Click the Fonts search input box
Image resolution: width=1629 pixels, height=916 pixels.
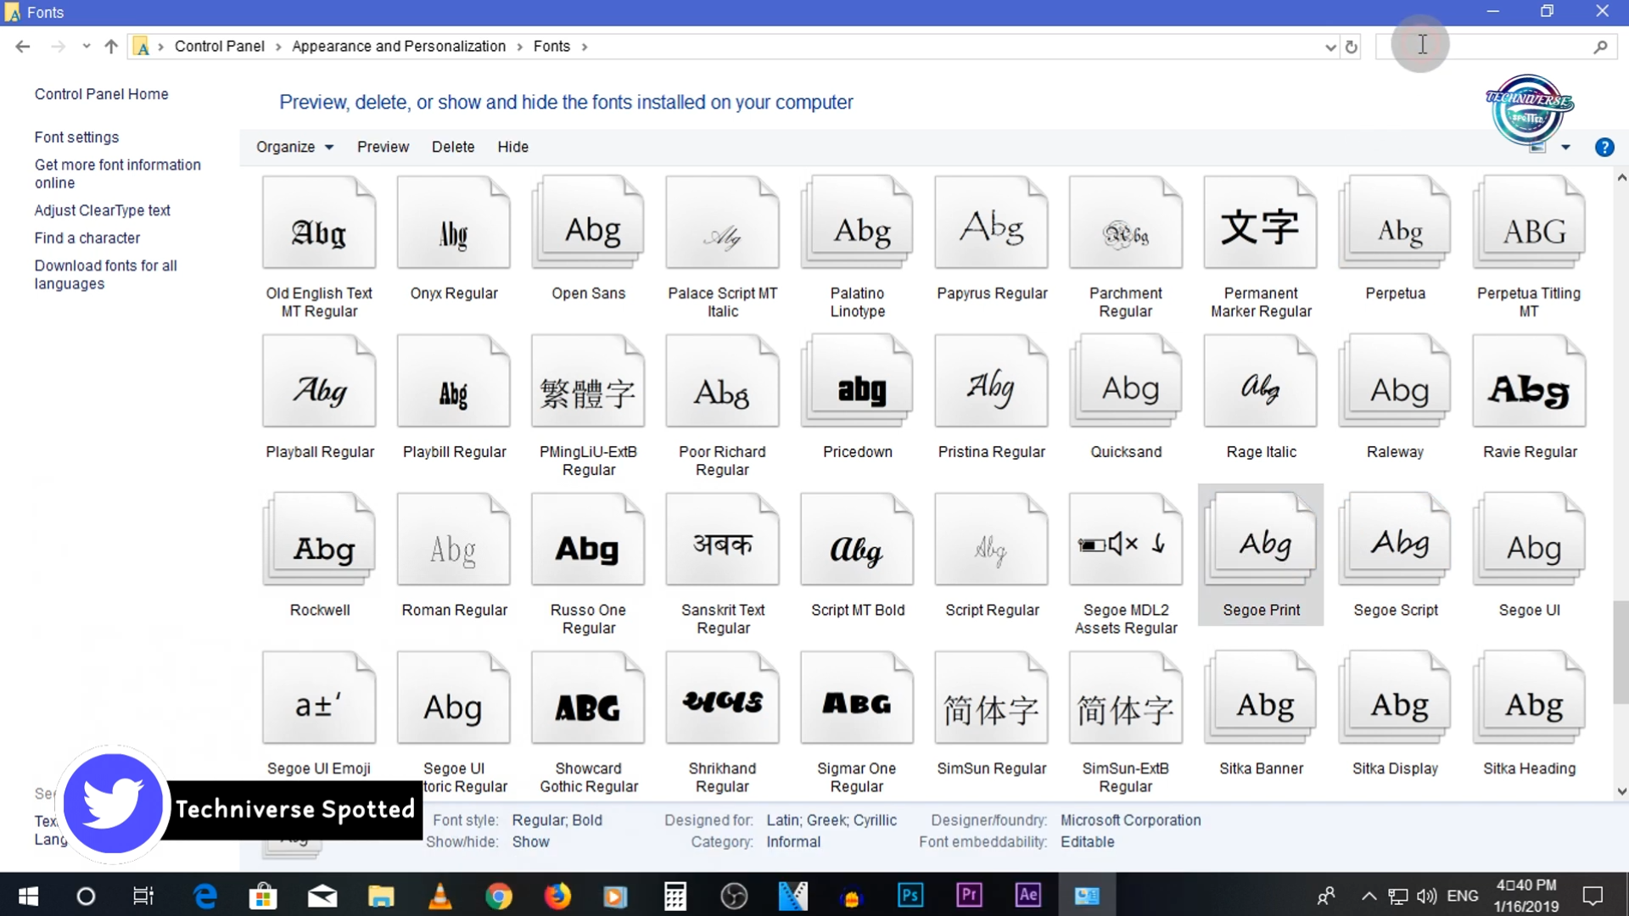(x=1485, y=47)
